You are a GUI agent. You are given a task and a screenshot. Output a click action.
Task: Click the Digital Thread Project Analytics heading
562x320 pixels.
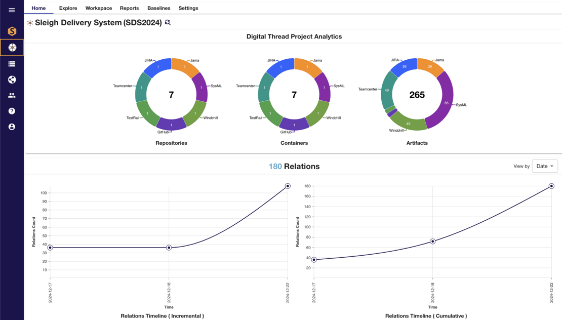coord(294,36)
